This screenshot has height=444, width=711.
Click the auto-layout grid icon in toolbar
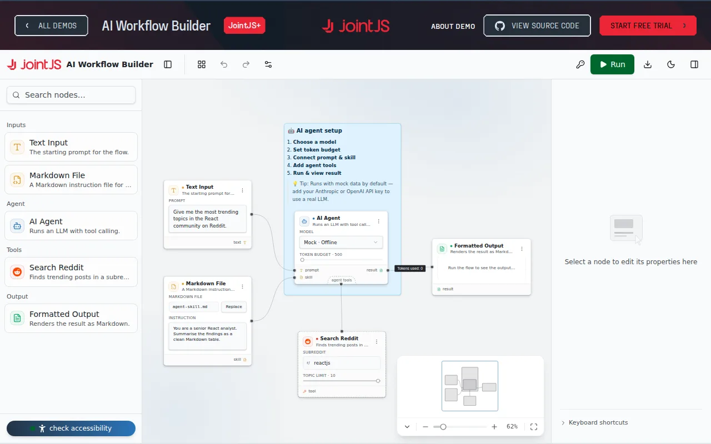(x=202, y=64)
